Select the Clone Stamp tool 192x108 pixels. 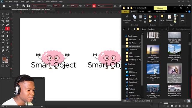[x=7, y=29]
